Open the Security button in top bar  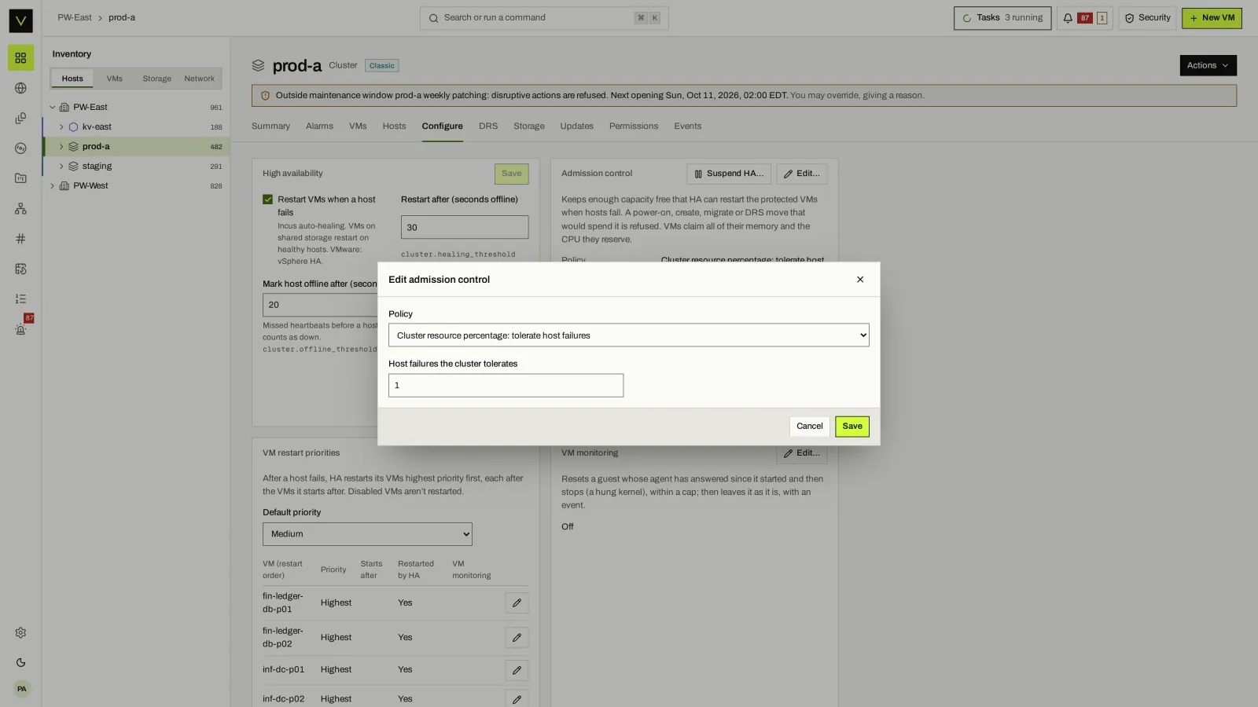1147,18
